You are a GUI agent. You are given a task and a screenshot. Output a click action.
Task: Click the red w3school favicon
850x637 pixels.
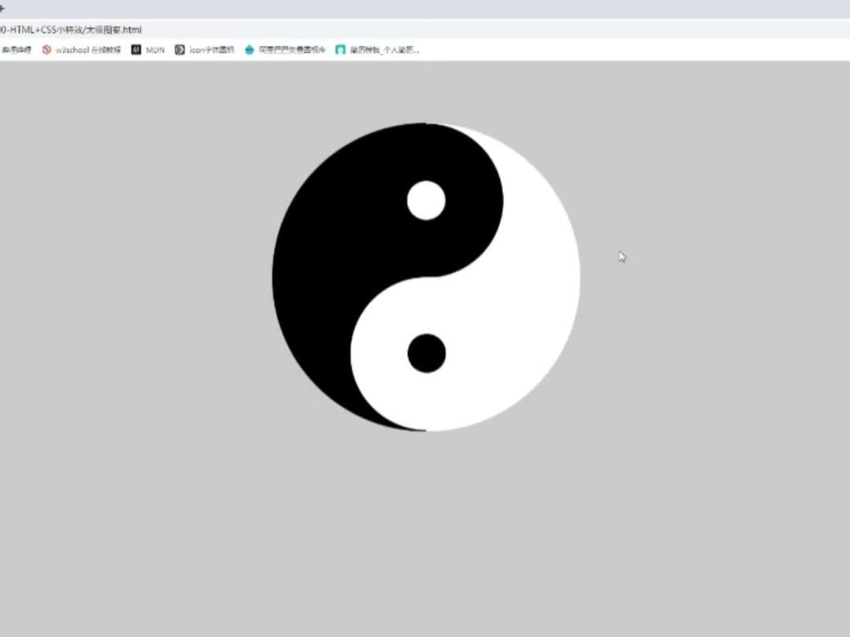click(x=46, y=50)
